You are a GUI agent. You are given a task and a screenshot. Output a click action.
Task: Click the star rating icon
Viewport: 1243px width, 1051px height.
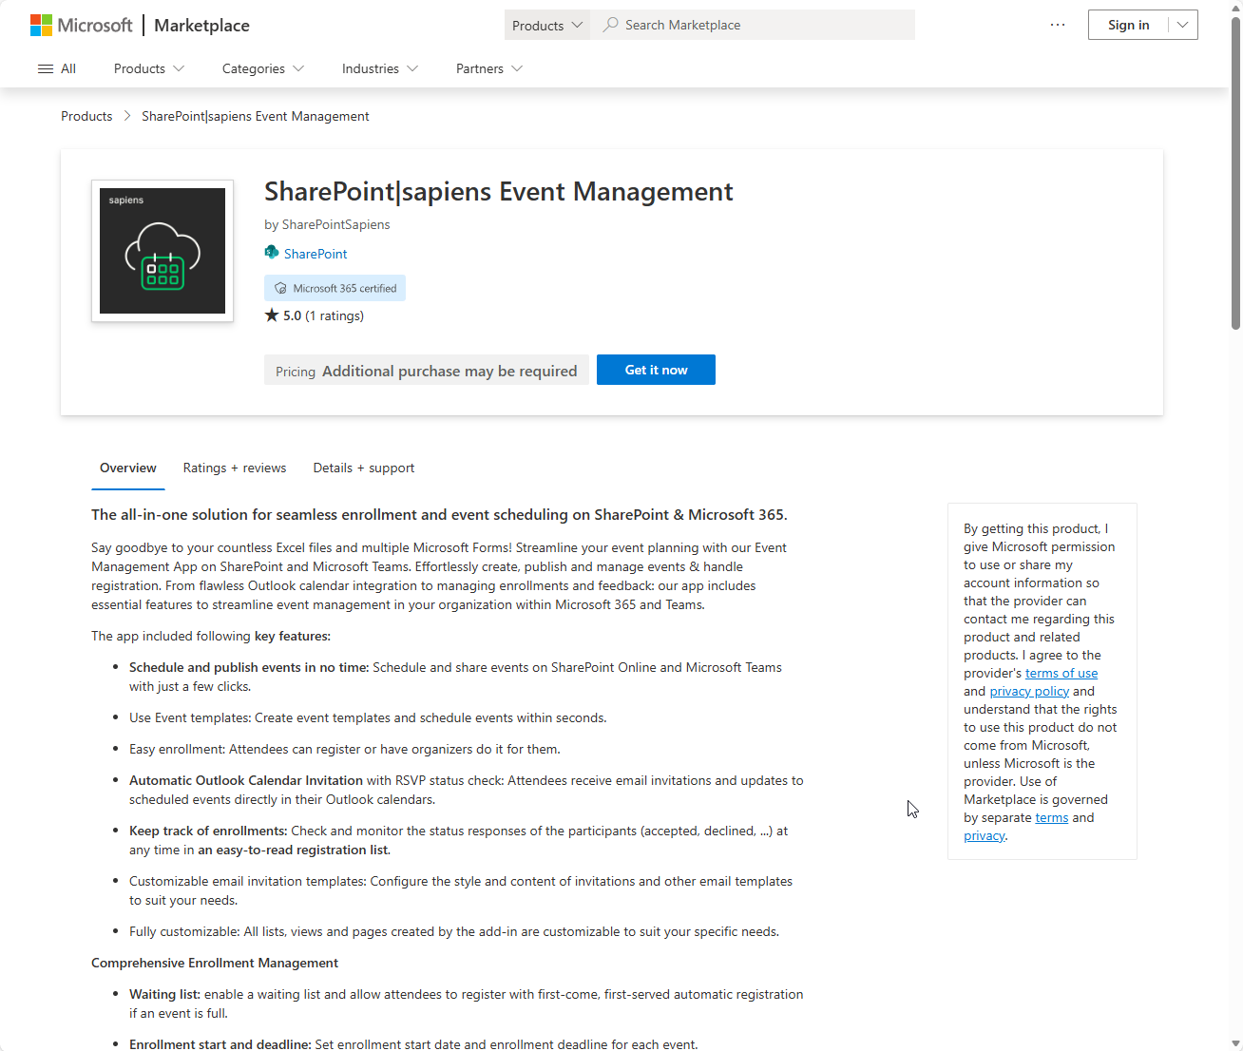pyautogui.click(x=272, y=315)
